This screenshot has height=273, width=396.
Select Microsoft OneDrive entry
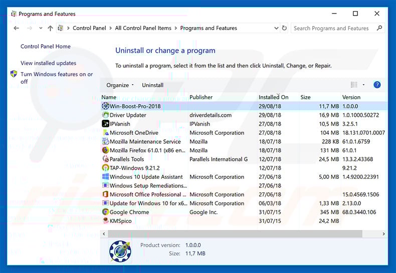(x=134, y=133)
